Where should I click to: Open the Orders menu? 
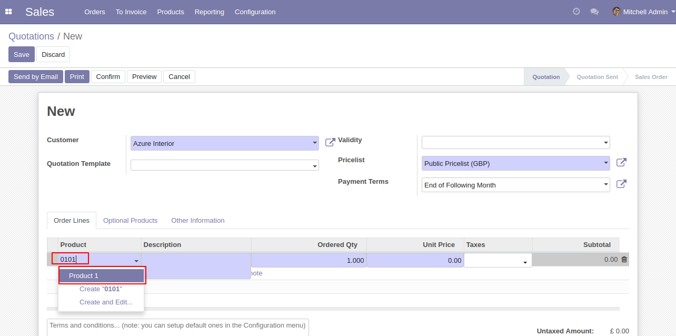(x=95, y=12)
